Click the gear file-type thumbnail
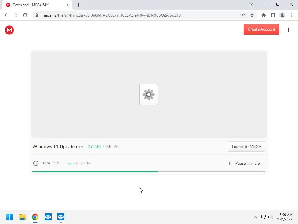The width and height of the screenshot is (298, 224). tap(149, 94)
